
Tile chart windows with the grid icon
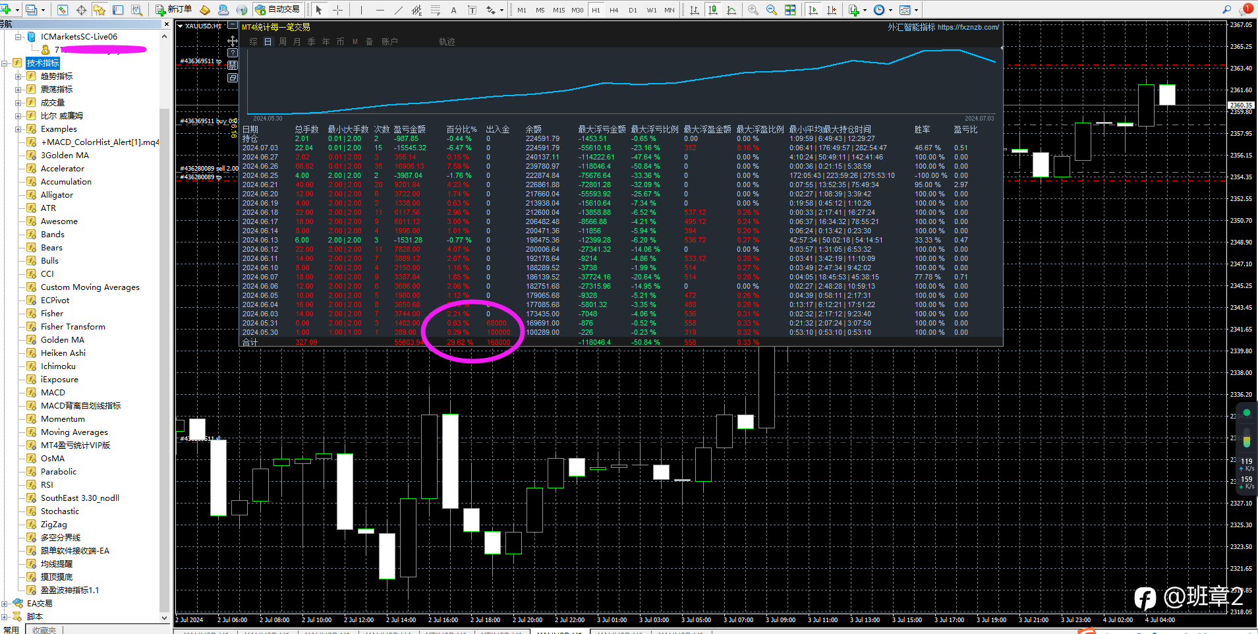tap(790, 10)
